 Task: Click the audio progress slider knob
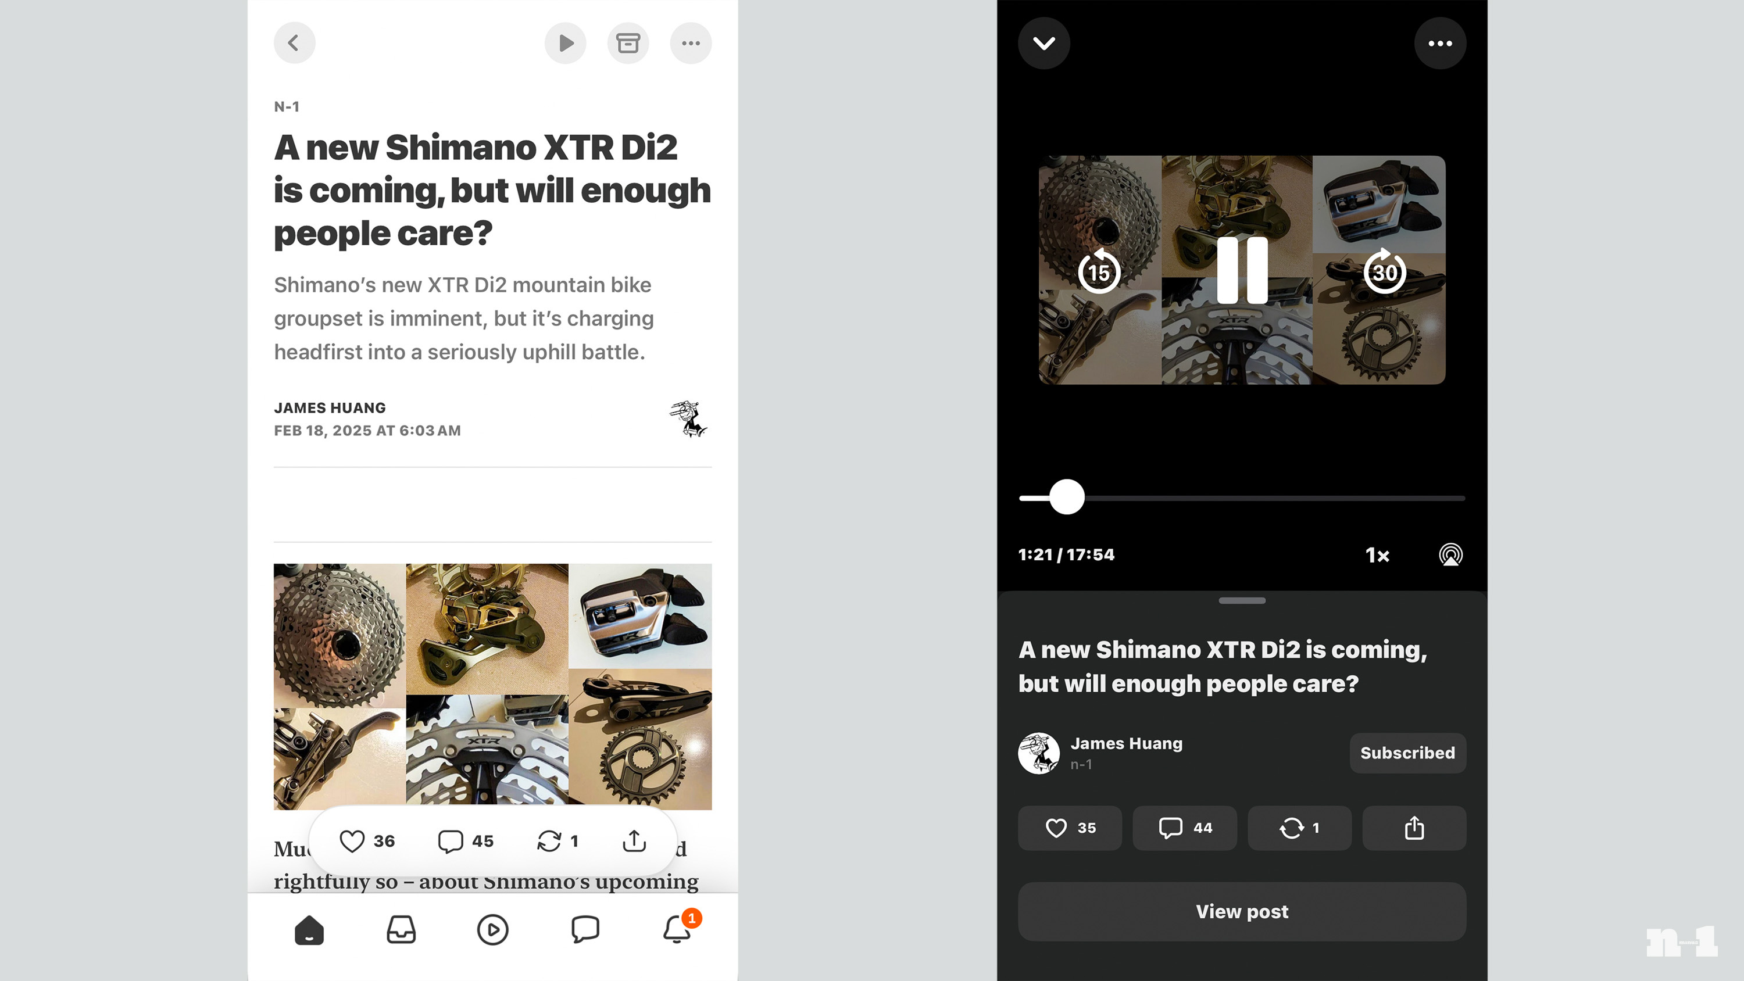[1067, 497]
